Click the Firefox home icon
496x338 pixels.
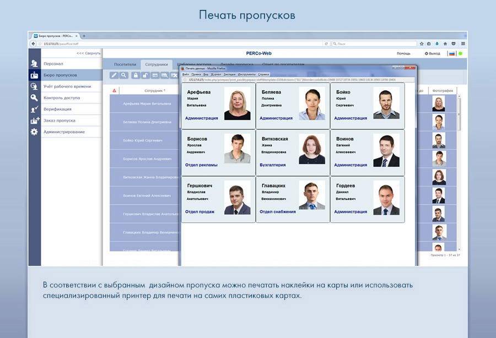click(x=445, y=43)
